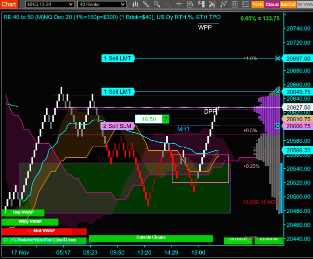
Task: Click the +0.5% level label
Action: [x=250, y=131]
